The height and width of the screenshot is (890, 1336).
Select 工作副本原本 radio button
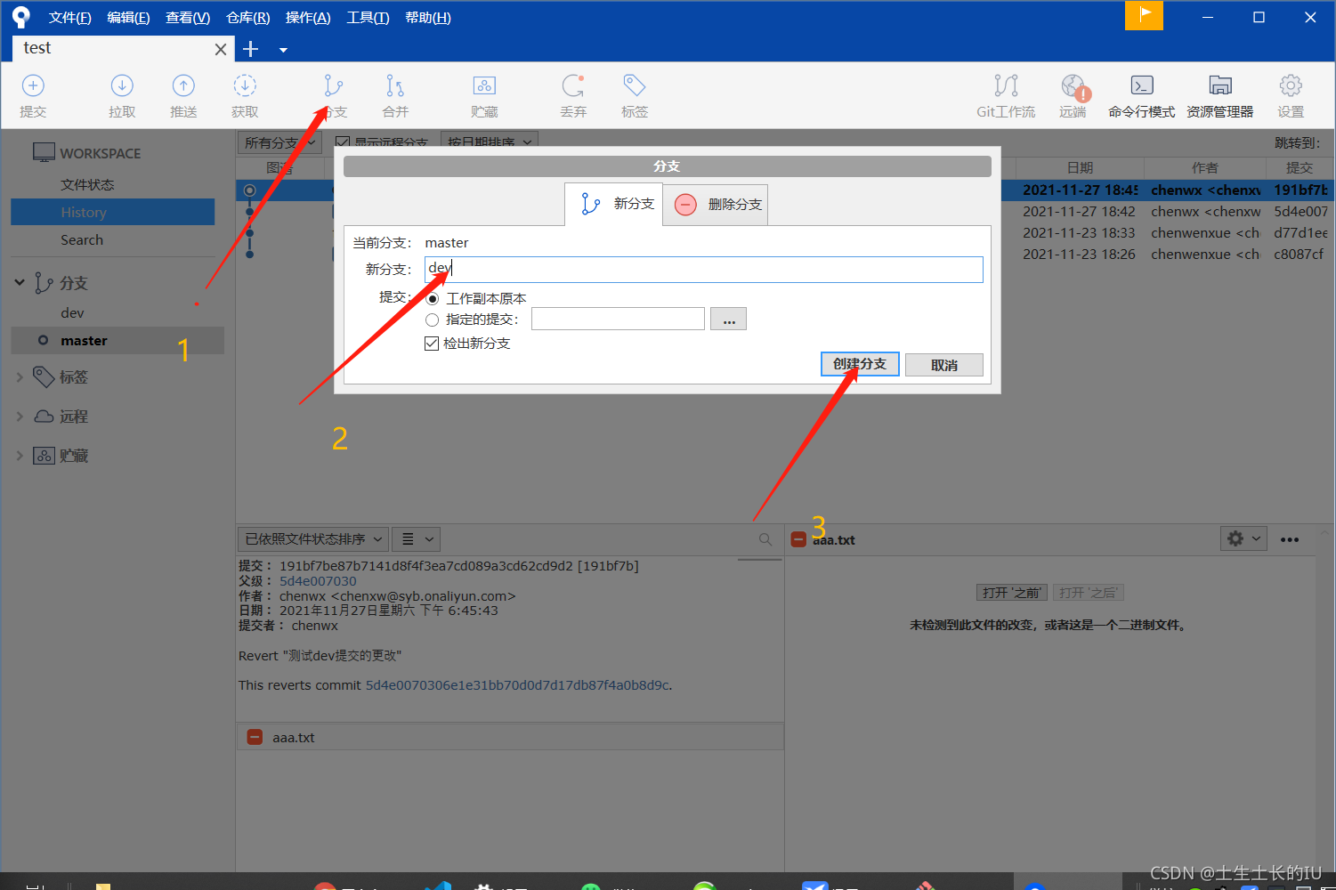coord(433,299)
